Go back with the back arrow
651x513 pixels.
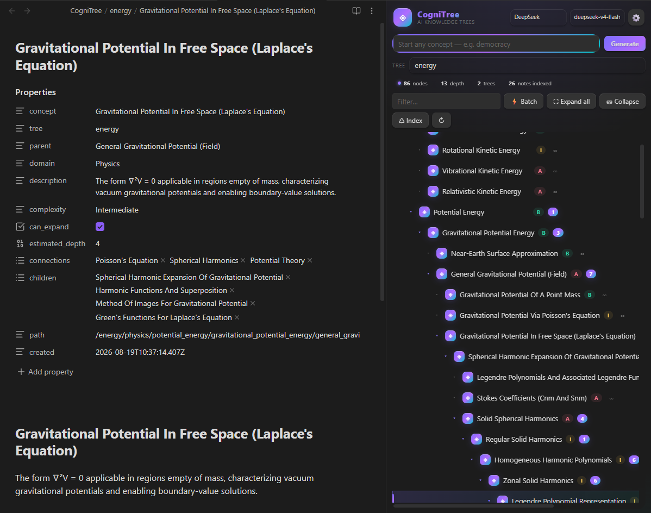pos(12,11)
